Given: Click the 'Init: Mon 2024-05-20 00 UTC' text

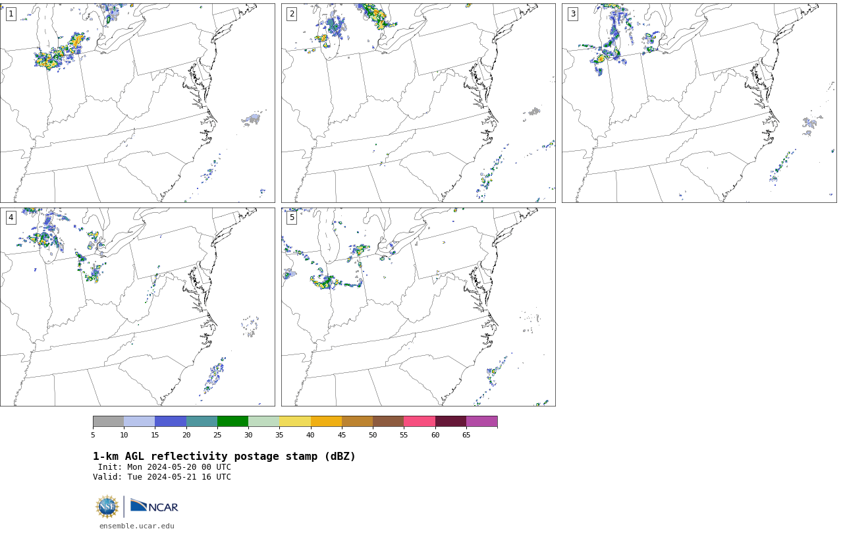Looking at the screenshot, I should pos(165,467).
